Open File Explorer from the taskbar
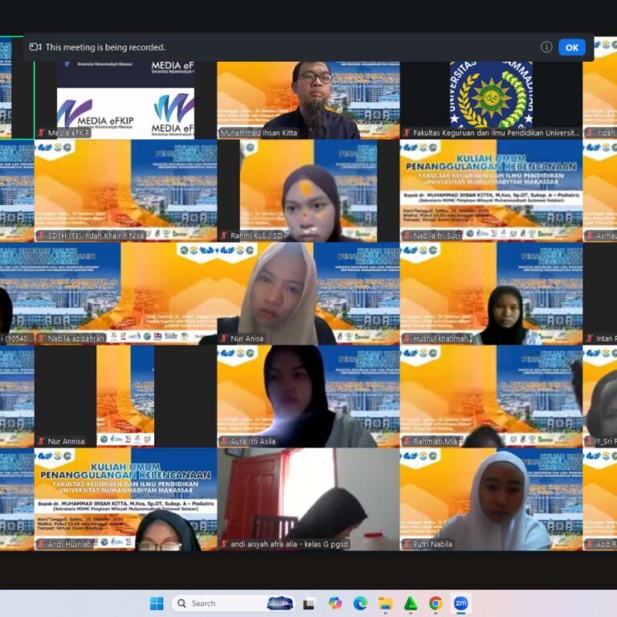Screen dimensions: 617x617 click(385, 603)
